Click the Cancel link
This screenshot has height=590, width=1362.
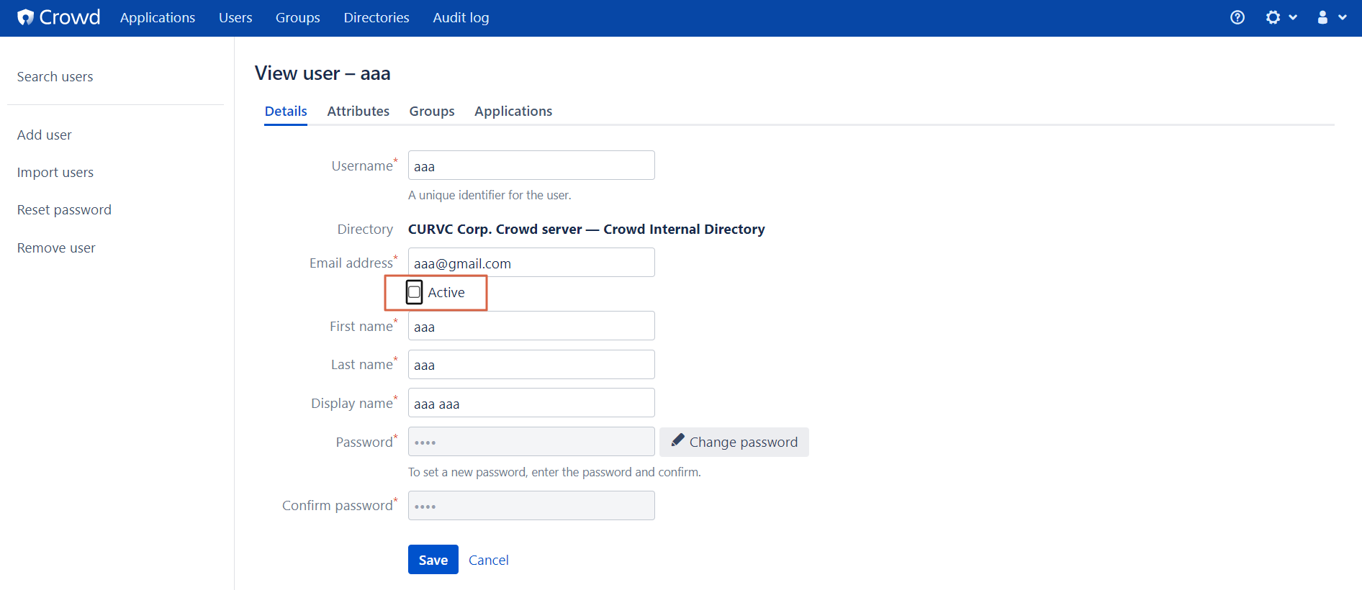click(x=489, y=560)
